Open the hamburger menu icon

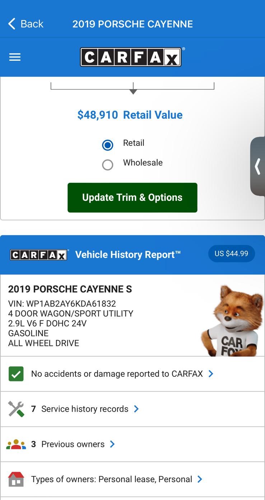15,57
